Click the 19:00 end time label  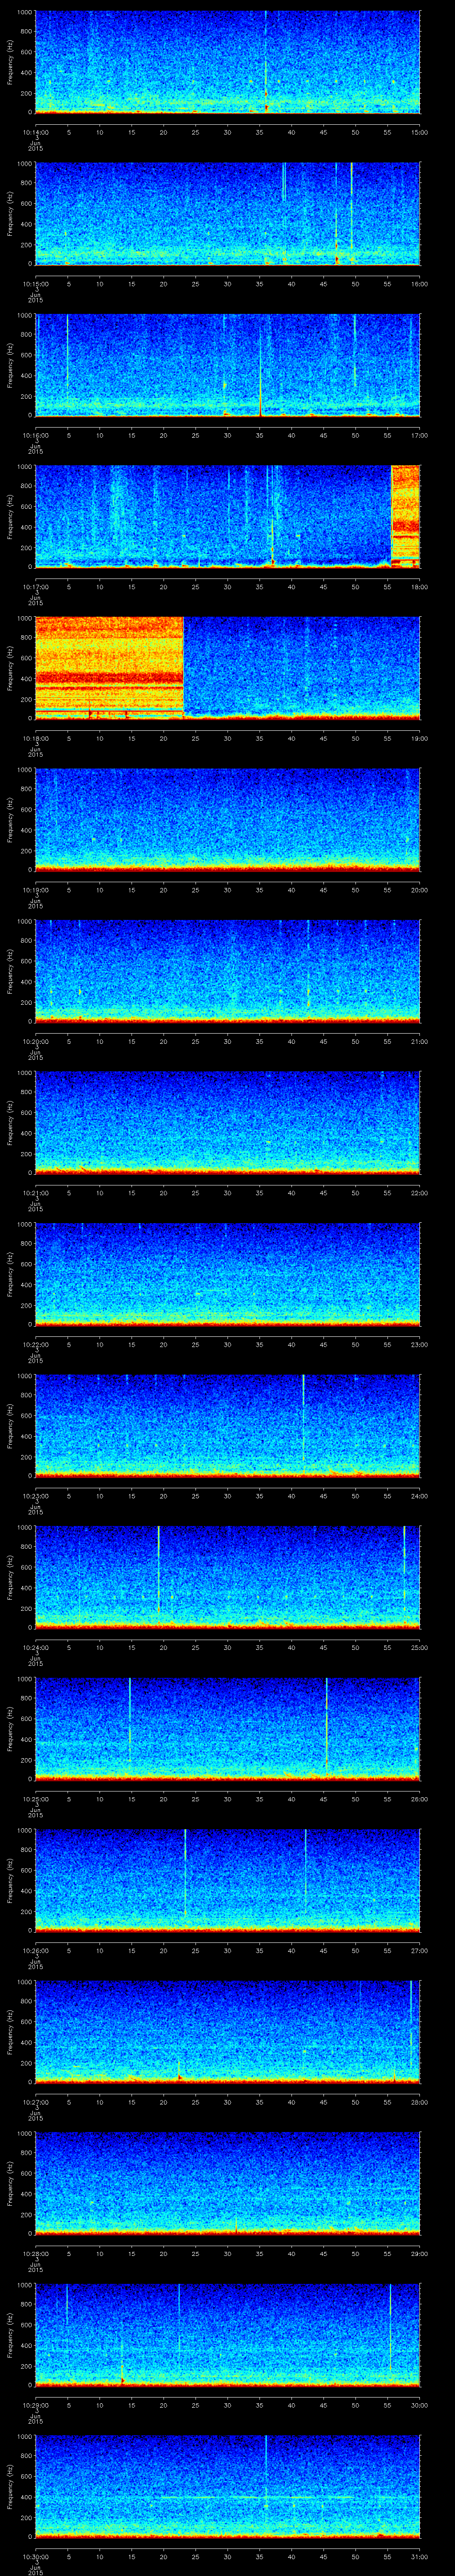pyautogui.click(x=420, y=738)
